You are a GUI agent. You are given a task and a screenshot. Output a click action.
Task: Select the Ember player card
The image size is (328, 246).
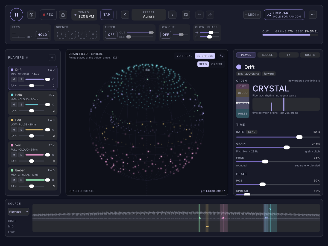pos(33,178)
